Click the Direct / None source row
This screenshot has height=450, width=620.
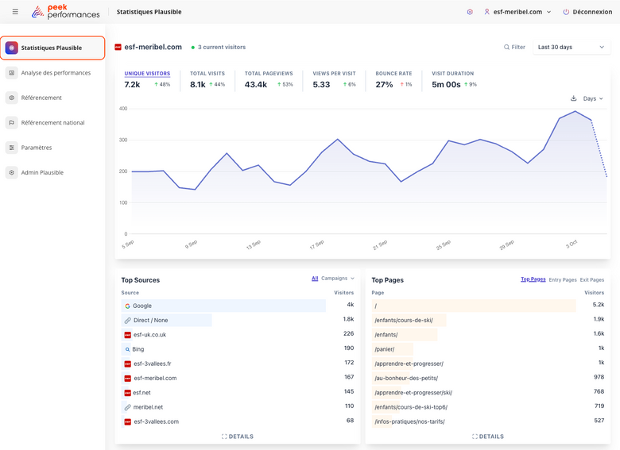[238, 320]
